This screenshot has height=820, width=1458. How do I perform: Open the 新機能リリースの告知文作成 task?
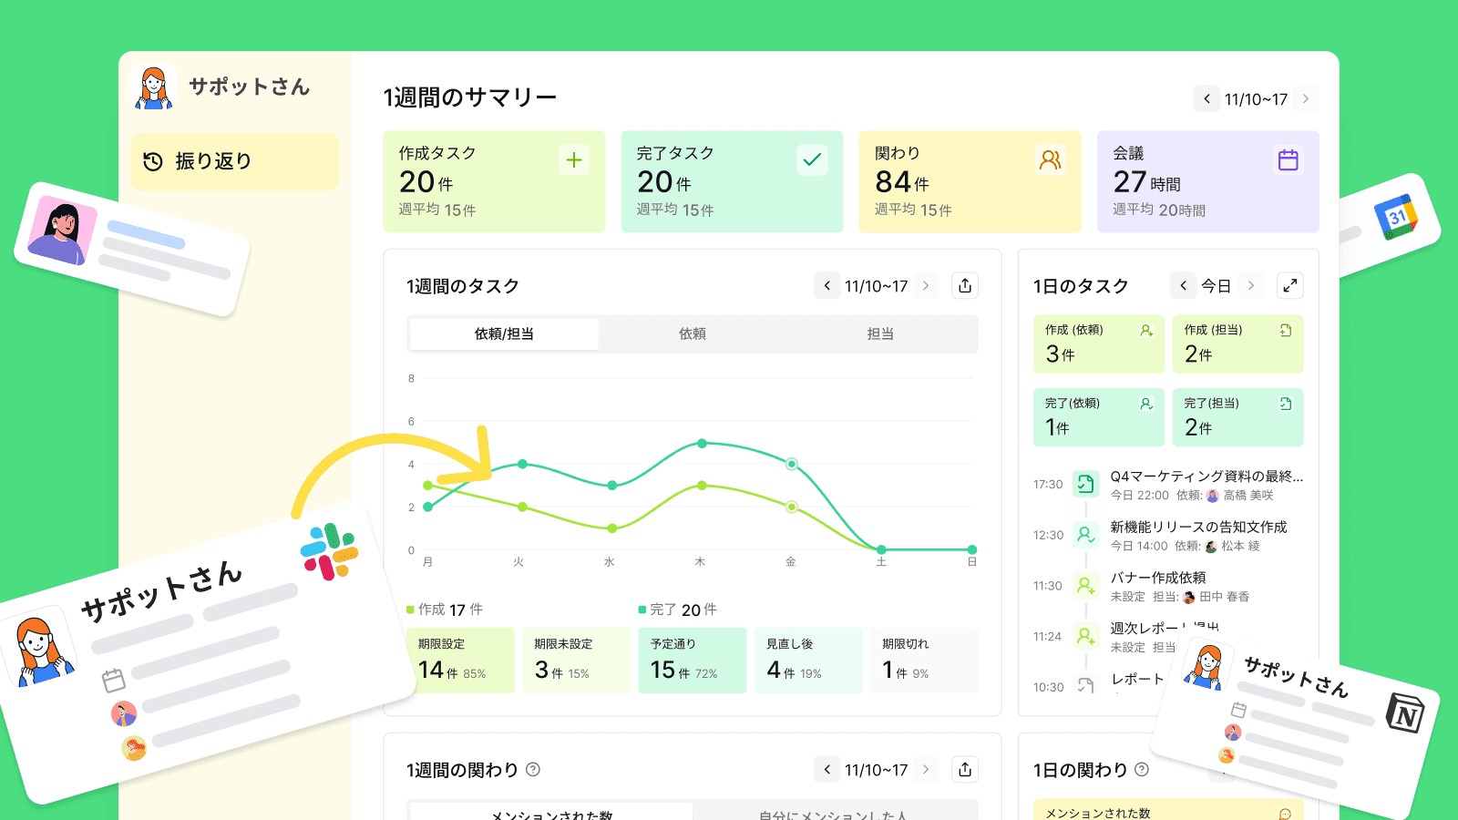pyautogui.click(x=1198, y=537)
